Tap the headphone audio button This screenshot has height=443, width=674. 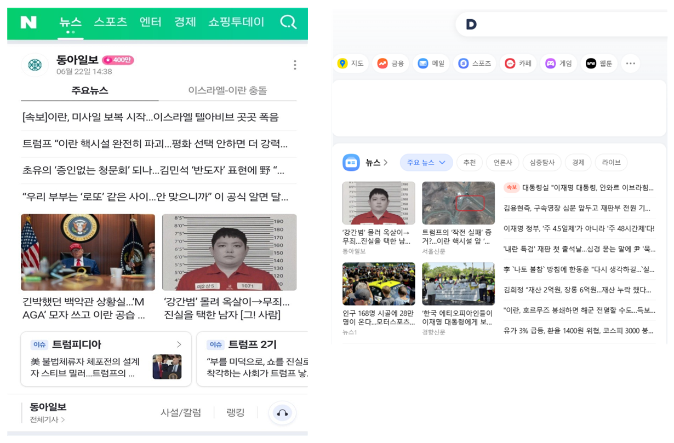pos(282,413)
